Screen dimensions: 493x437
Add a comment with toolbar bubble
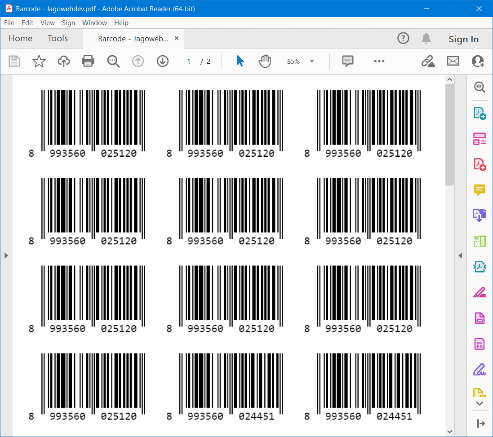tap(348, 61)
